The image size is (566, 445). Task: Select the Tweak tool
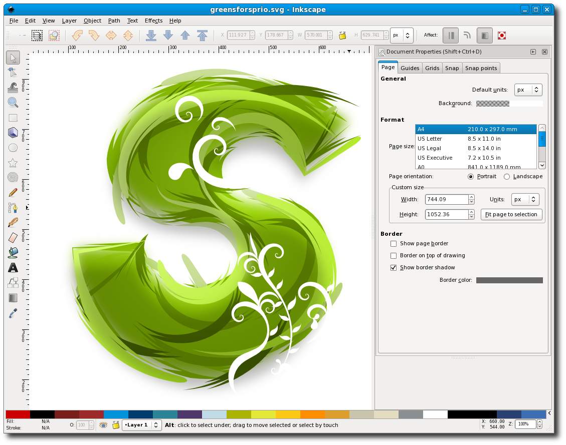pos(13,88)
